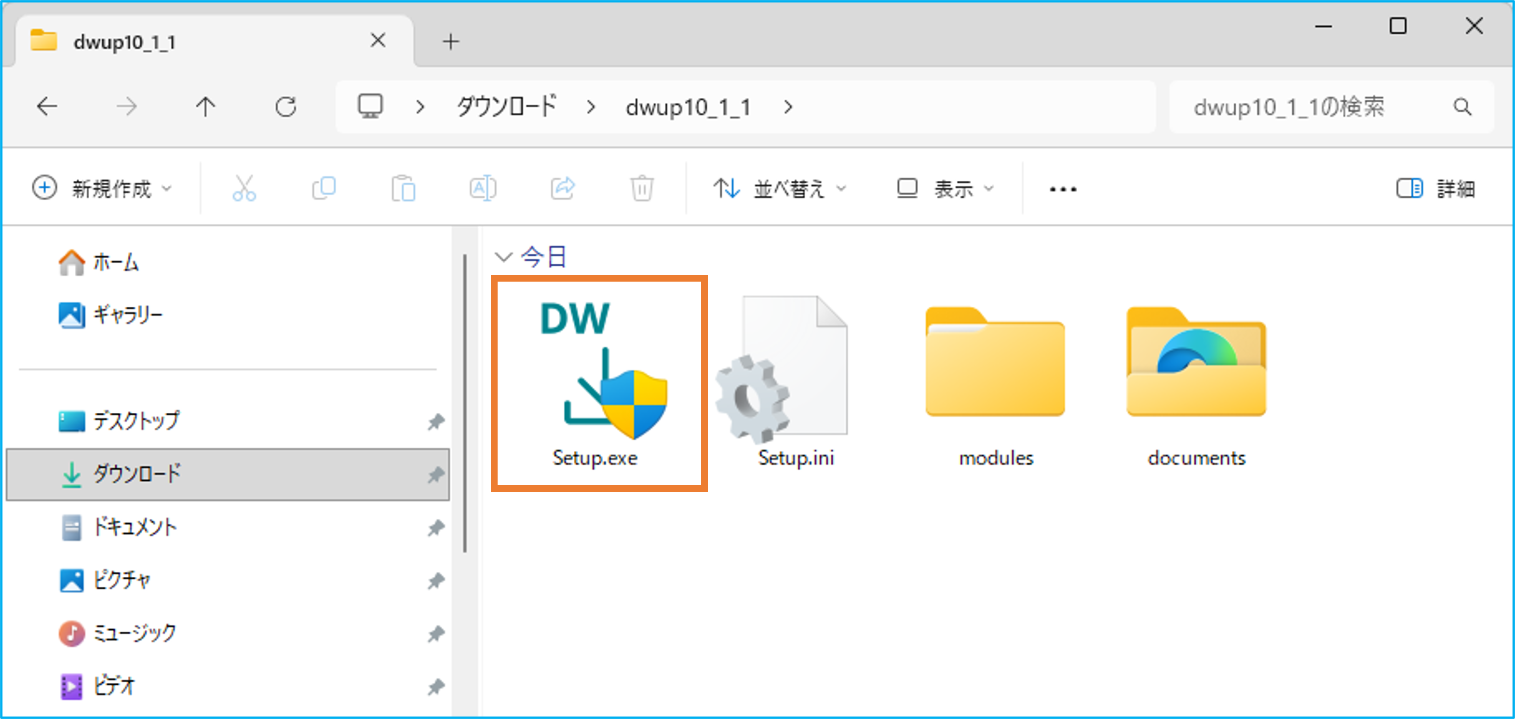Image resolution: width=1515 pixels, height=719 pixels.
Task: Go back with the left arrow
Action: (x=47, y=107)
